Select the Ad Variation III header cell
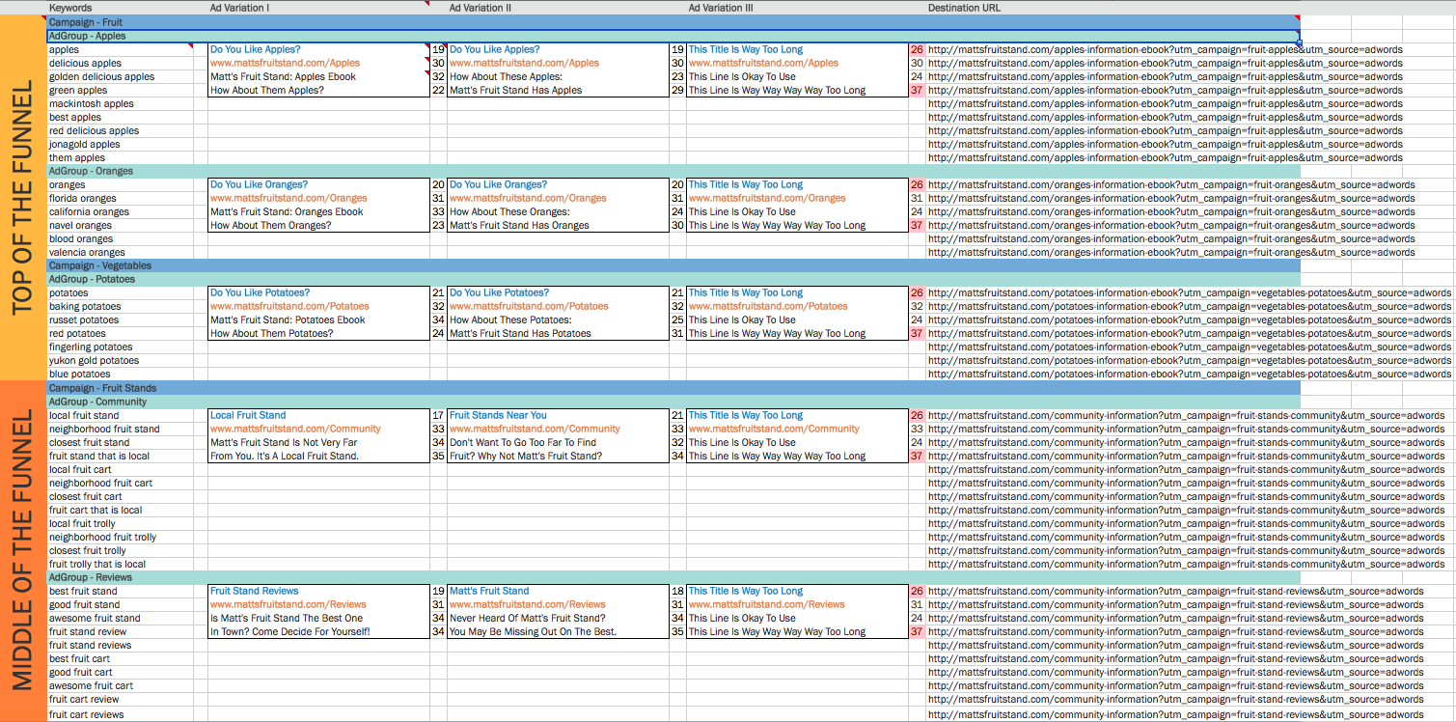The width and height of the screenshot is (1456, 722). (x=797, y=7)
